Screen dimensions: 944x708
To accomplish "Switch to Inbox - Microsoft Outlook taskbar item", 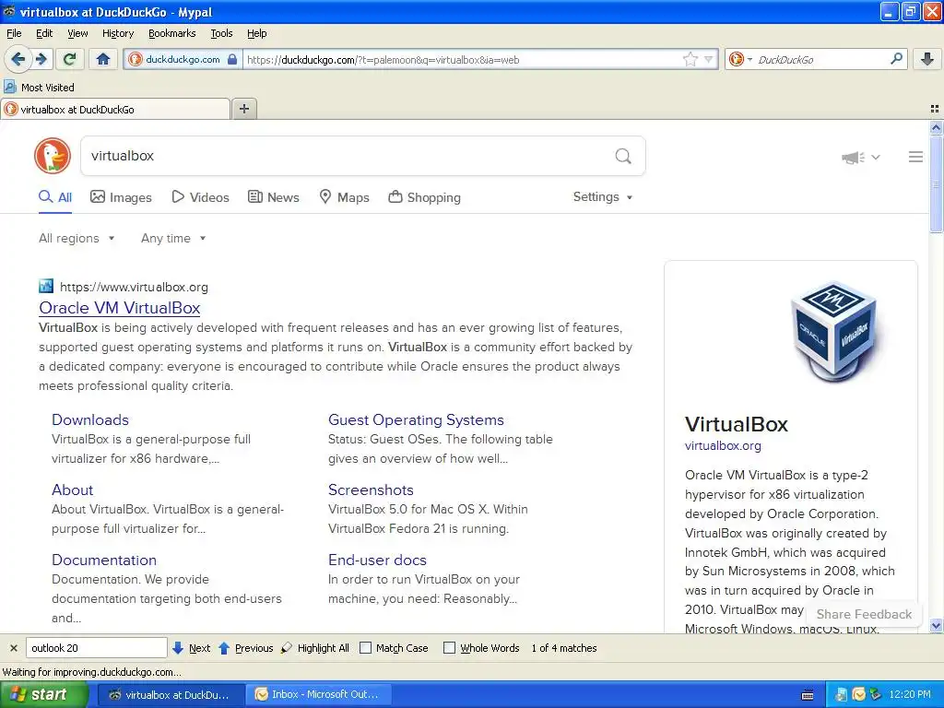I will click(x=318, y=694).
